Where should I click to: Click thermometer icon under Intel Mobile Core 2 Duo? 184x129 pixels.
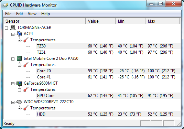(26, 65)
